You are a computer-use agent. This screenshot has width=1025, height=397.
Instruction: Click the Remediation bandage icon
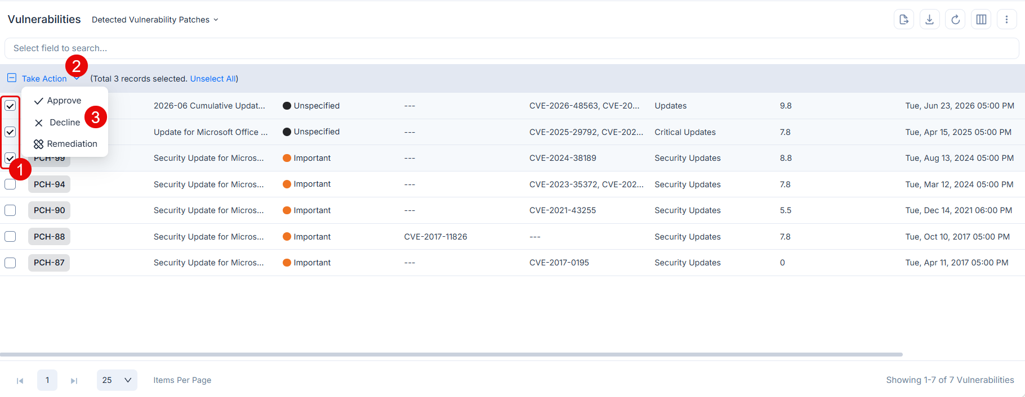click(x=38, y=144)
